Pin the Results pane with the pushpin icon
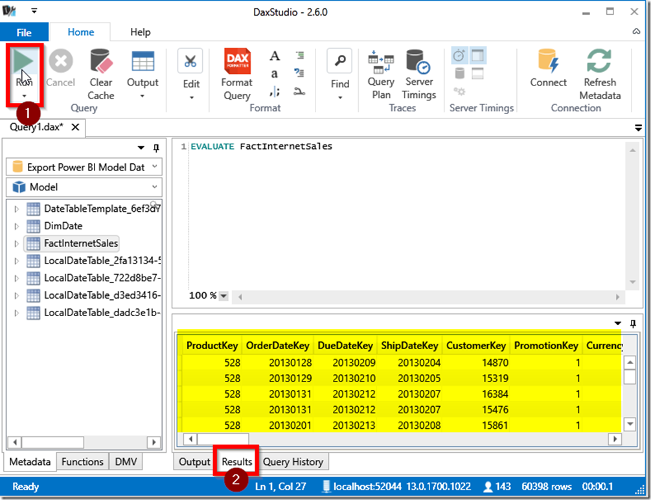 (x=633, y=323)
